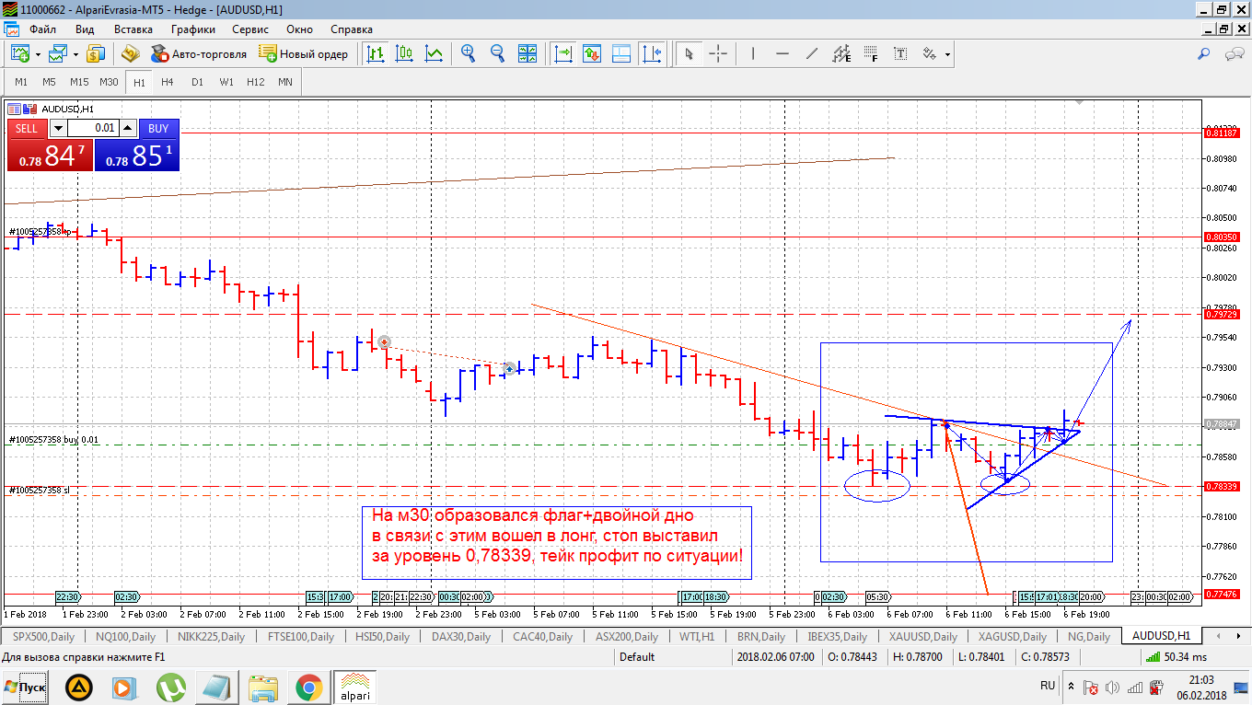Zoom out of the chart
1252x705 pixels.
498,53
